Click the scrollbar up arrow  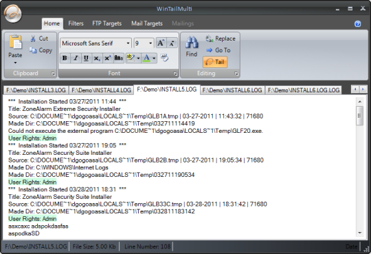pyautogui.click(x=359, y=102)
